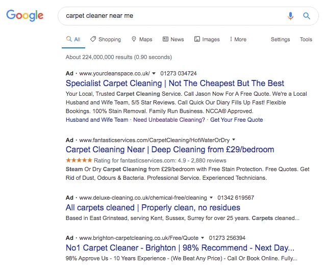Image resolution: width=326 pixels, height=272 pixels.
Task: Activate voice search microphone icon
Action: pyautogui.click(x=290, y=16)
